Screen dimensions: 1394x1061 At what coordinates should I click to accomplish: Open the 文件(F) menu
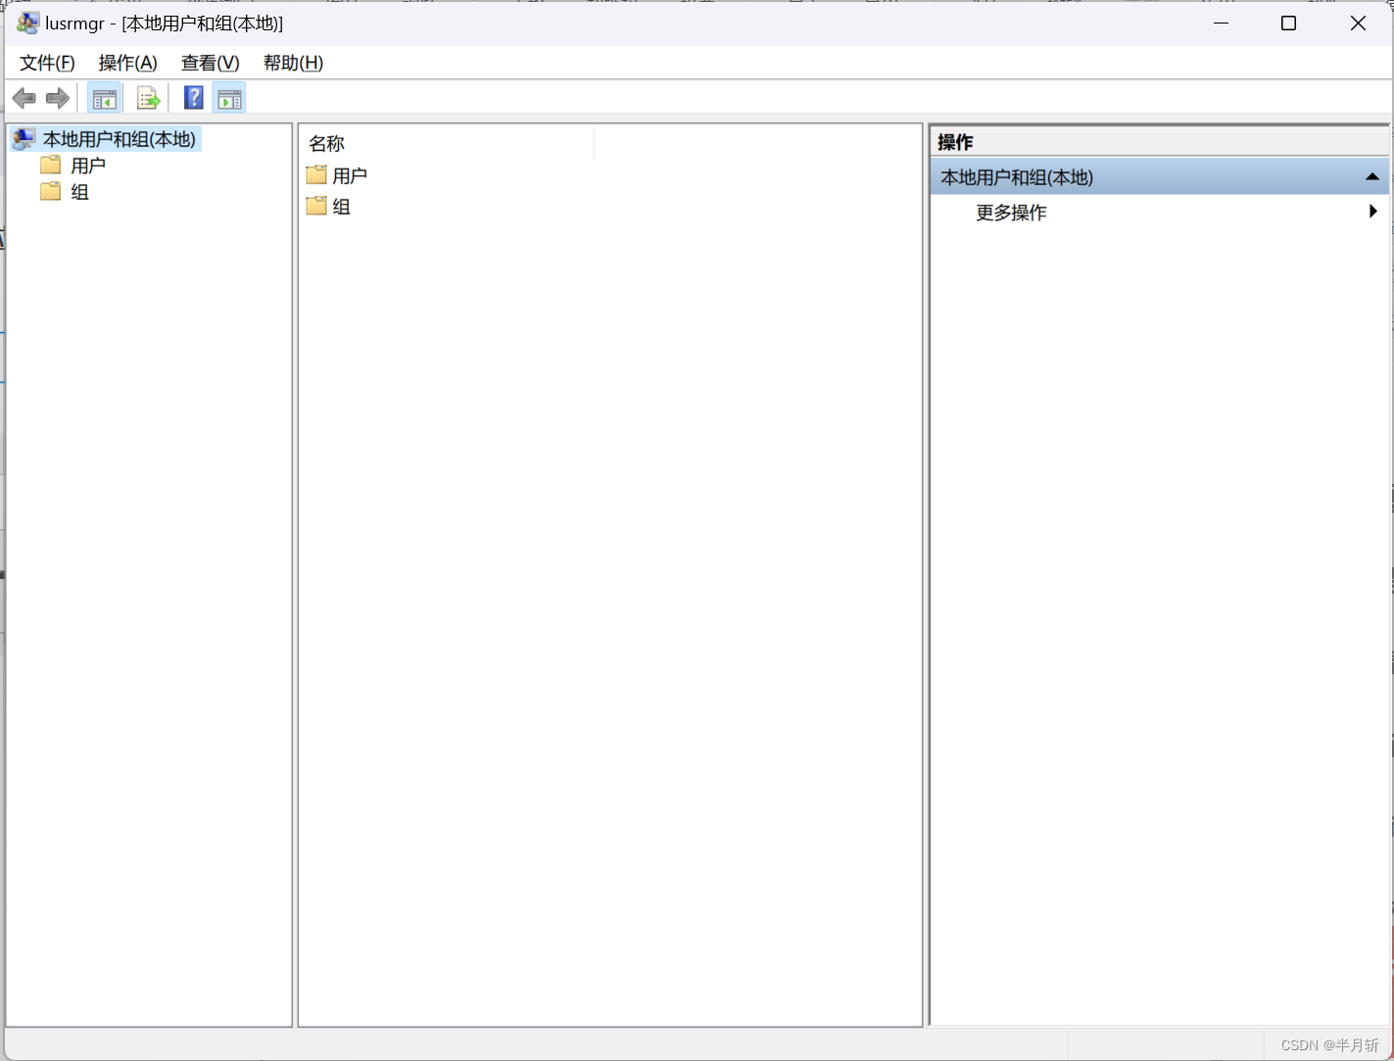(x=47, y=63)
